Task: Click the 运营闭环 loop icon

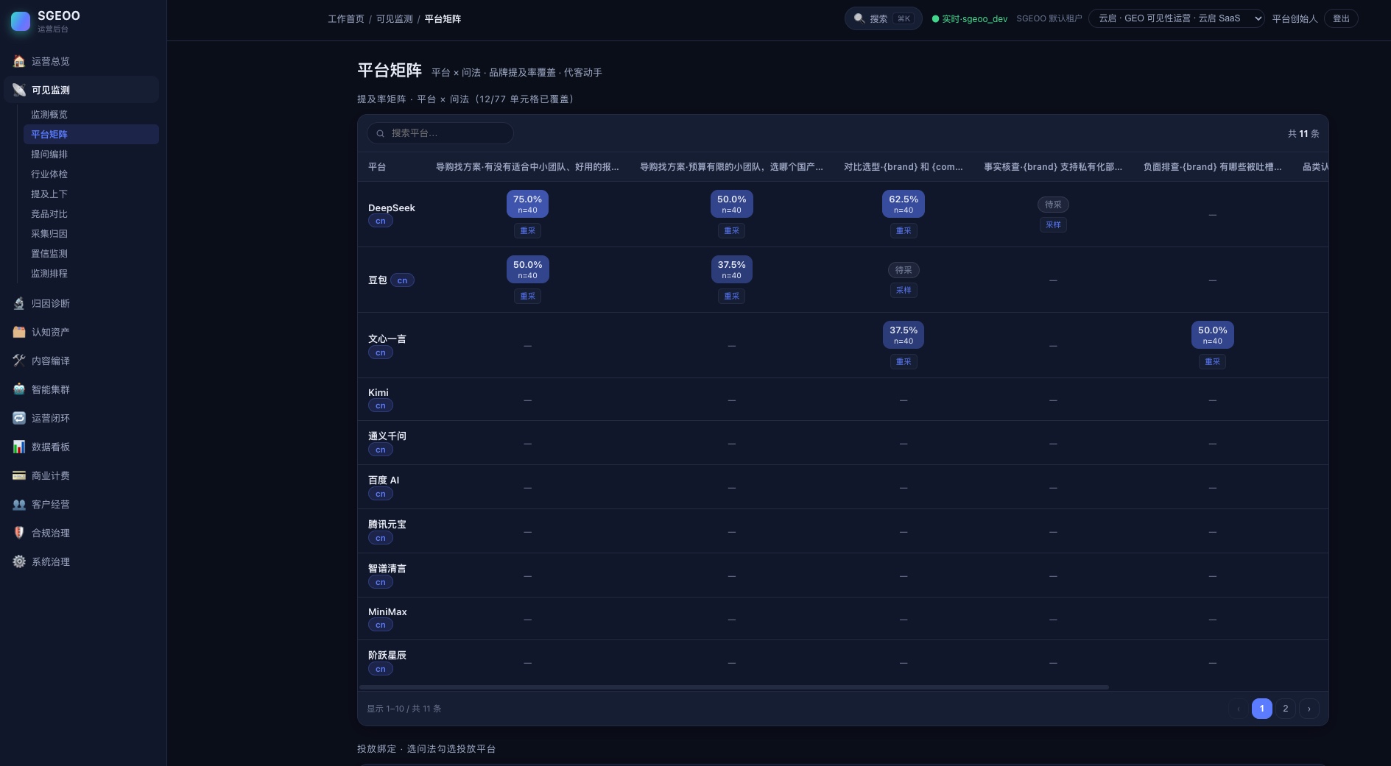Action: coord(19,418)
